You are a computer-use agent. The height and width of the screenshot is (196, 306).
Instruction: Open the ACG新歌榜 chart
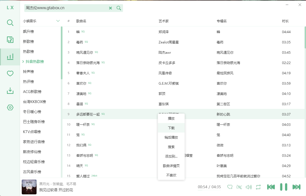32,92
